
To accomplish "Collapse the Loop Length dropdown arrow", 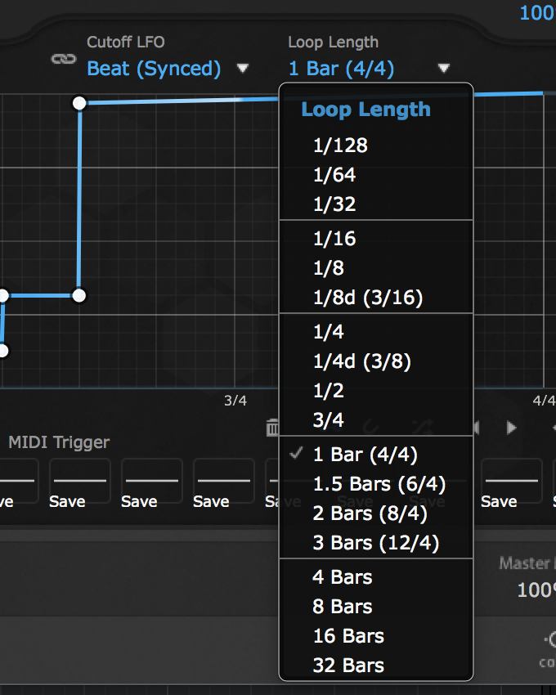I will [443, 68].
